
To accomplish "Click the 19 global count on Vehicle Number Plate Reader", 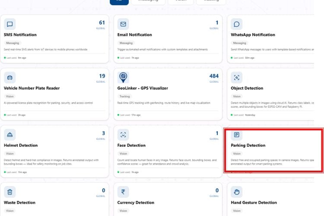I will pyautogui.click(x=102, y=76).
